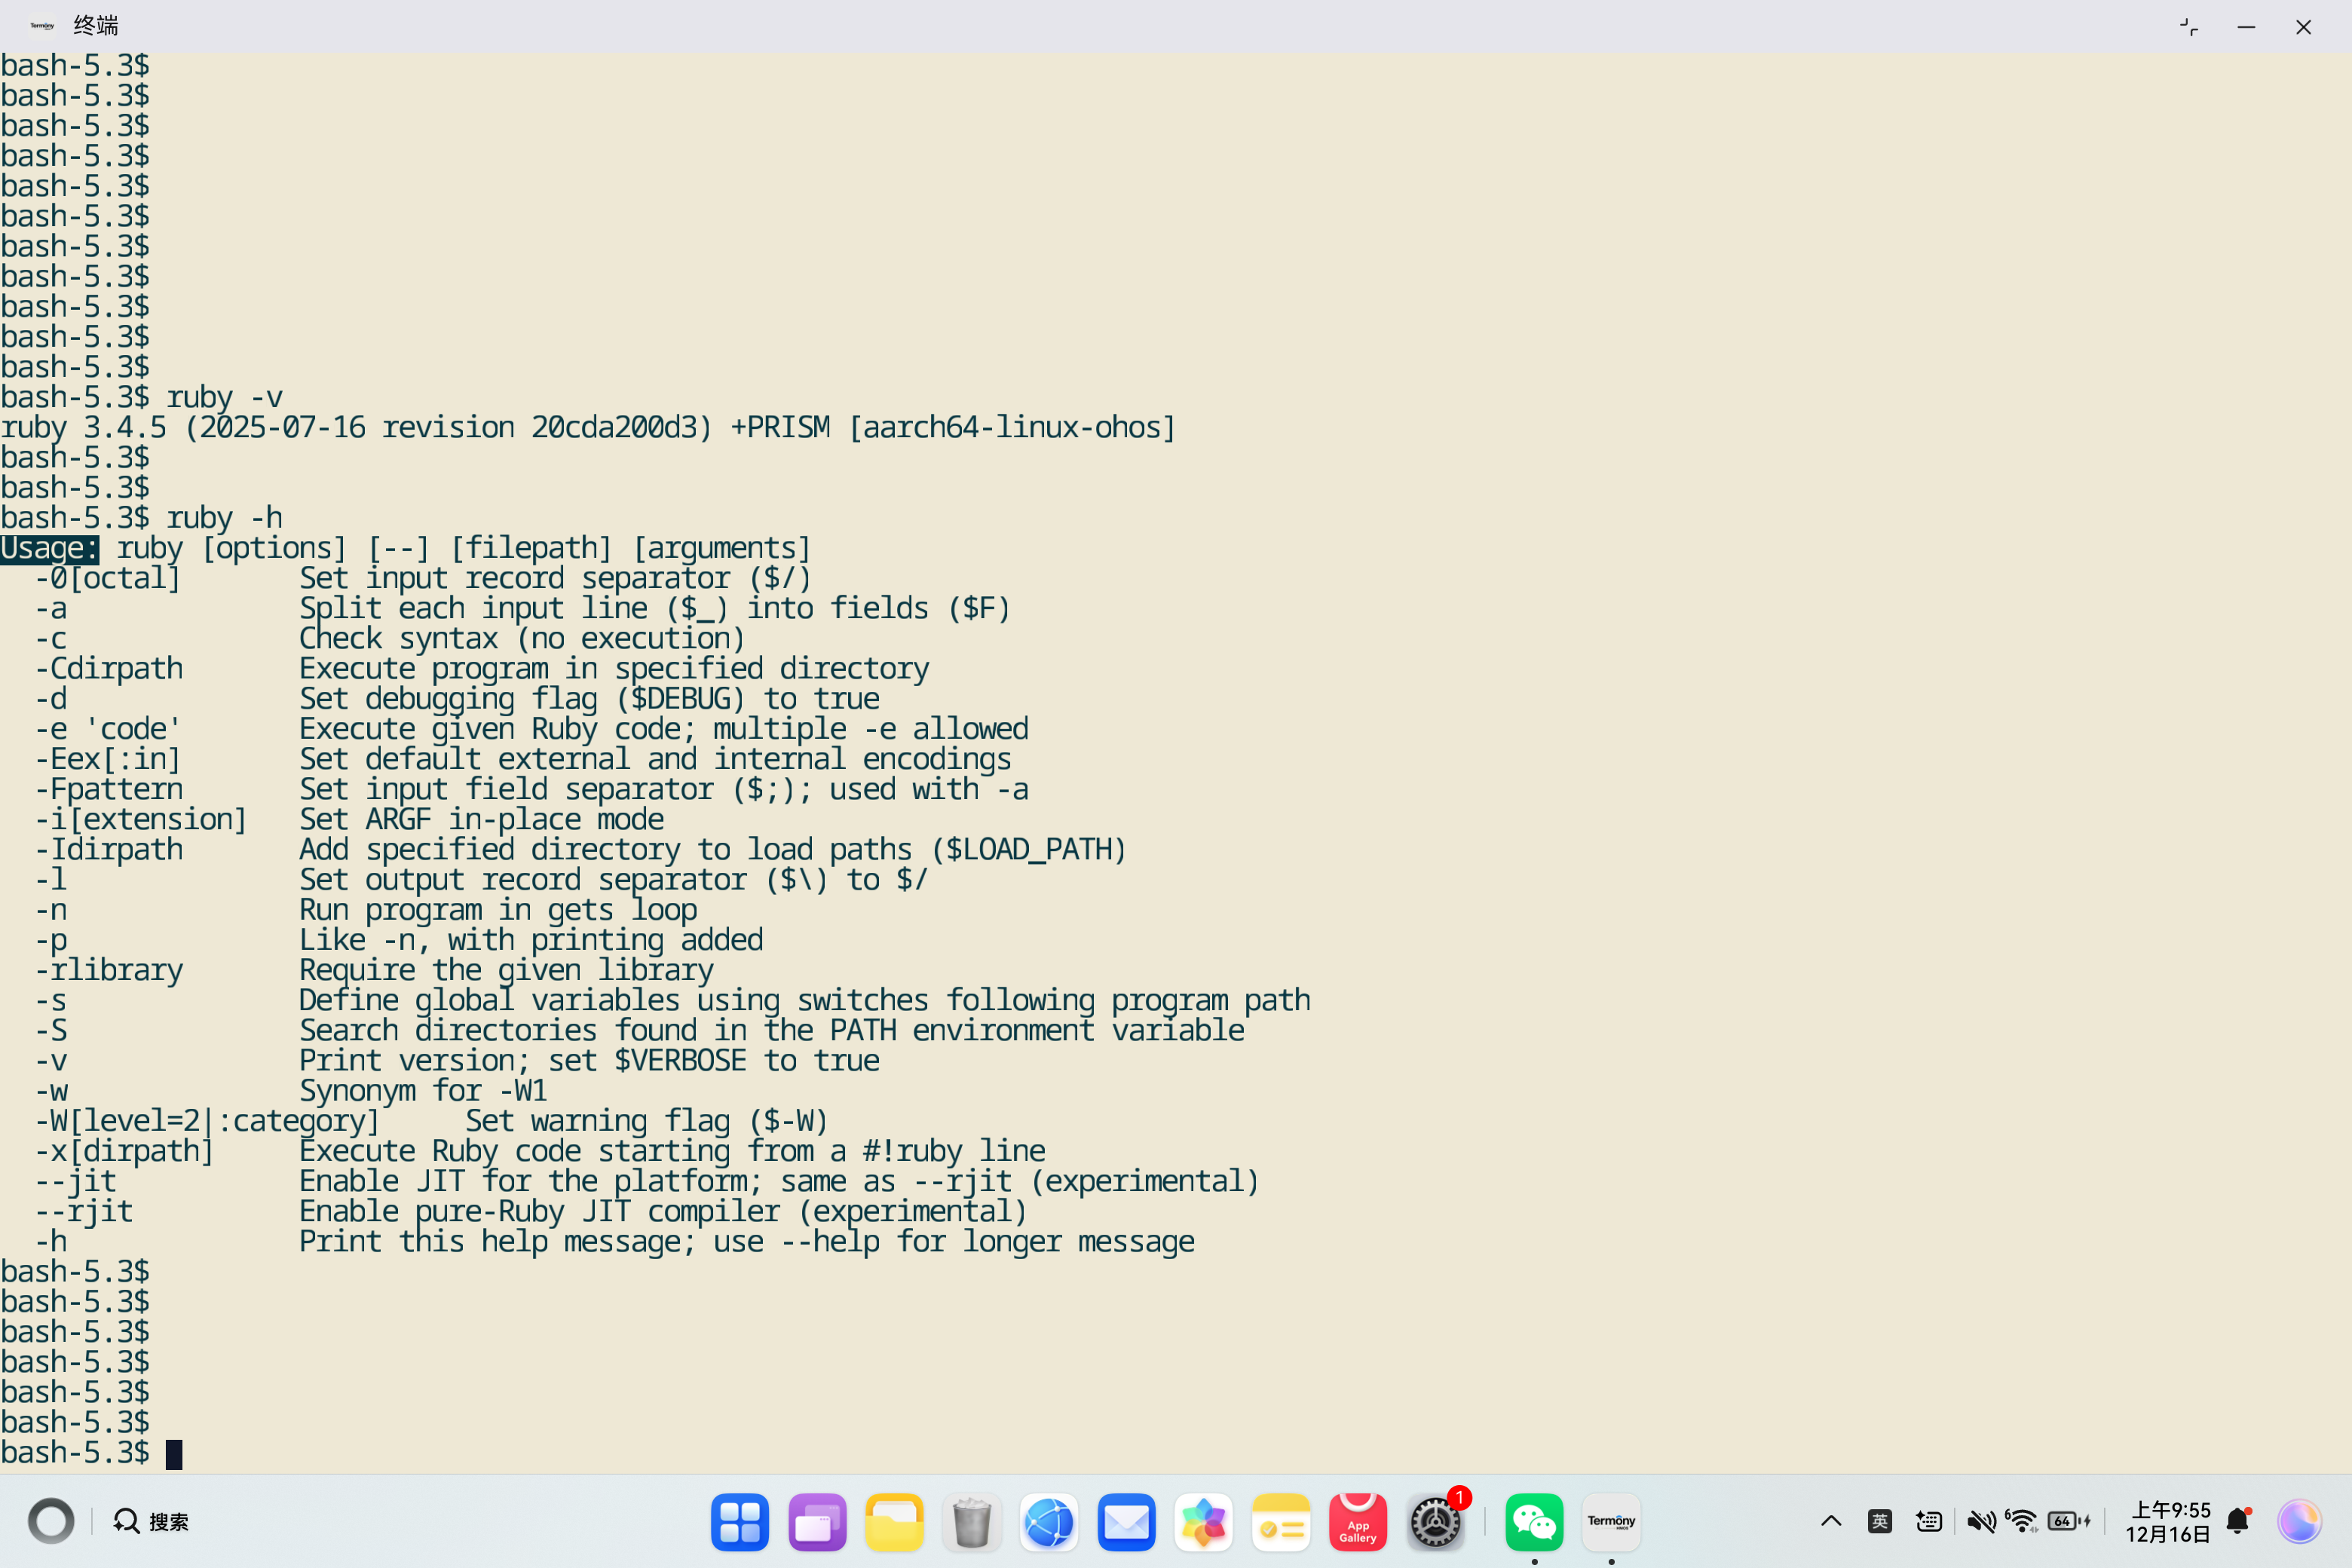Open the Mail app icon
This screenshot has width=2352, height=1568.
[1126, 1522]
